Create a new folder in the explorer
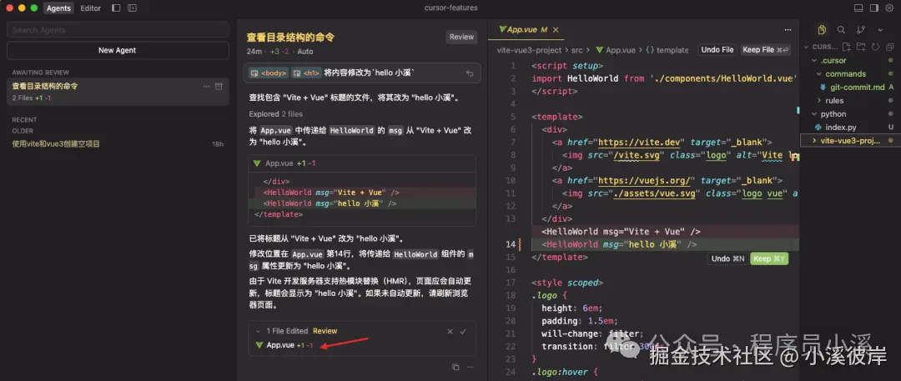Viewport: 901px width, 381px height. (861, 47)
